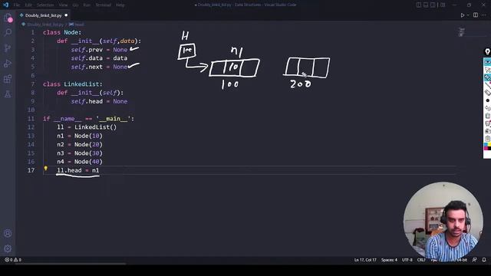
Task: Split the editor to the right
Action: 476,15
